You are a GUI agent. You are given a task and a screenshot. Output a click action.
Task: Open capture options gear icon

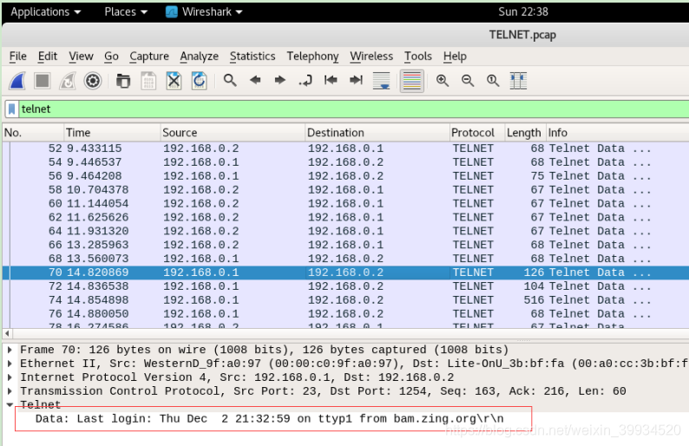point(93,81)
